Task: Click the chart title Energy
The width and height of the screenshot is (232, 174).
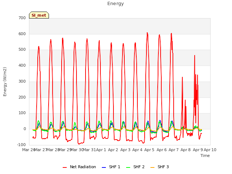Action: pyautogui.click(x=116, y=4)
